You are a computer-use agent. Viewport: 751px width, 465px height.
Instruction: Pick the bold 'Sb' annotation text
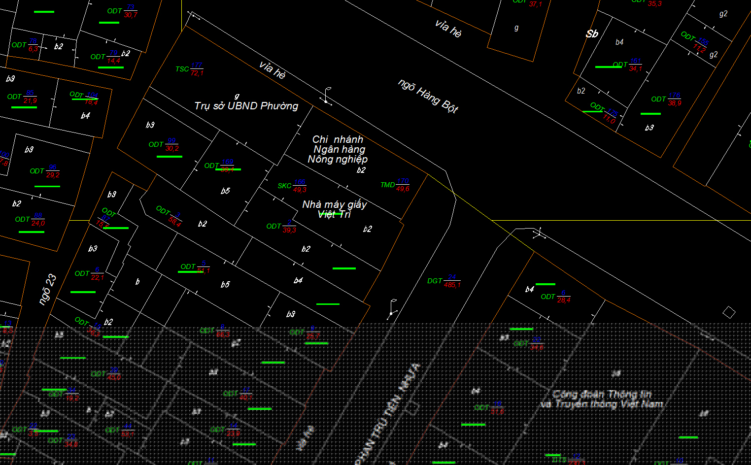click(592, 34)
